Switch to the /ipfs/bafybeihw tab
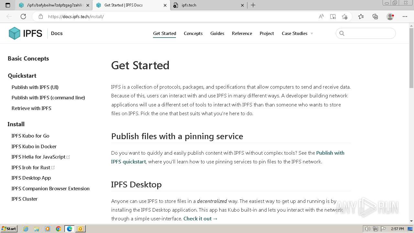The height and width of the screenshot is (233, 414). [x=53, y=5]
